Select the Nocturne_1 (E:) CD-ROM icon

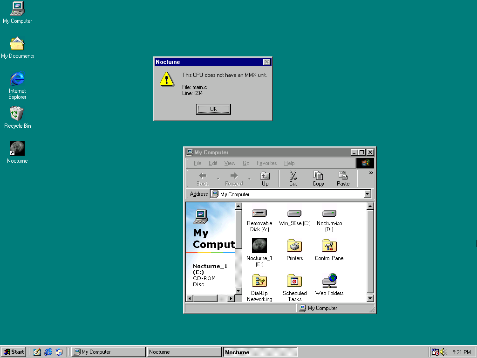259,246
